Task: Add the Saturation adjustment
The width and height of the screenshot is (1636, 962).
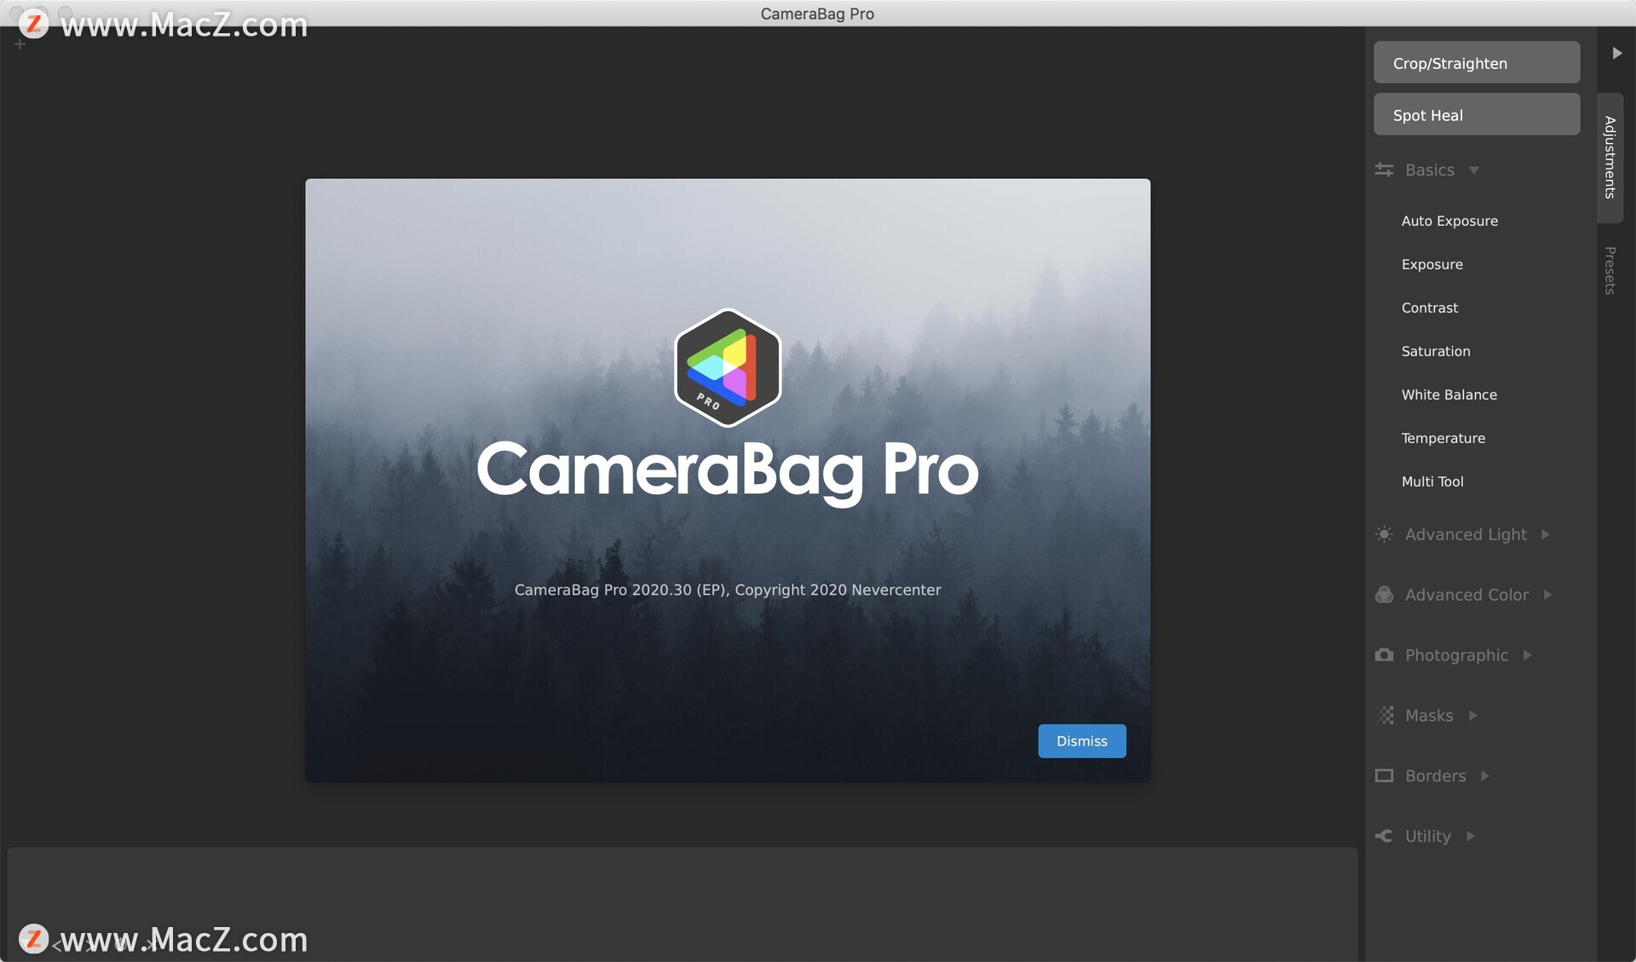Action: (x=1435, y=351)
